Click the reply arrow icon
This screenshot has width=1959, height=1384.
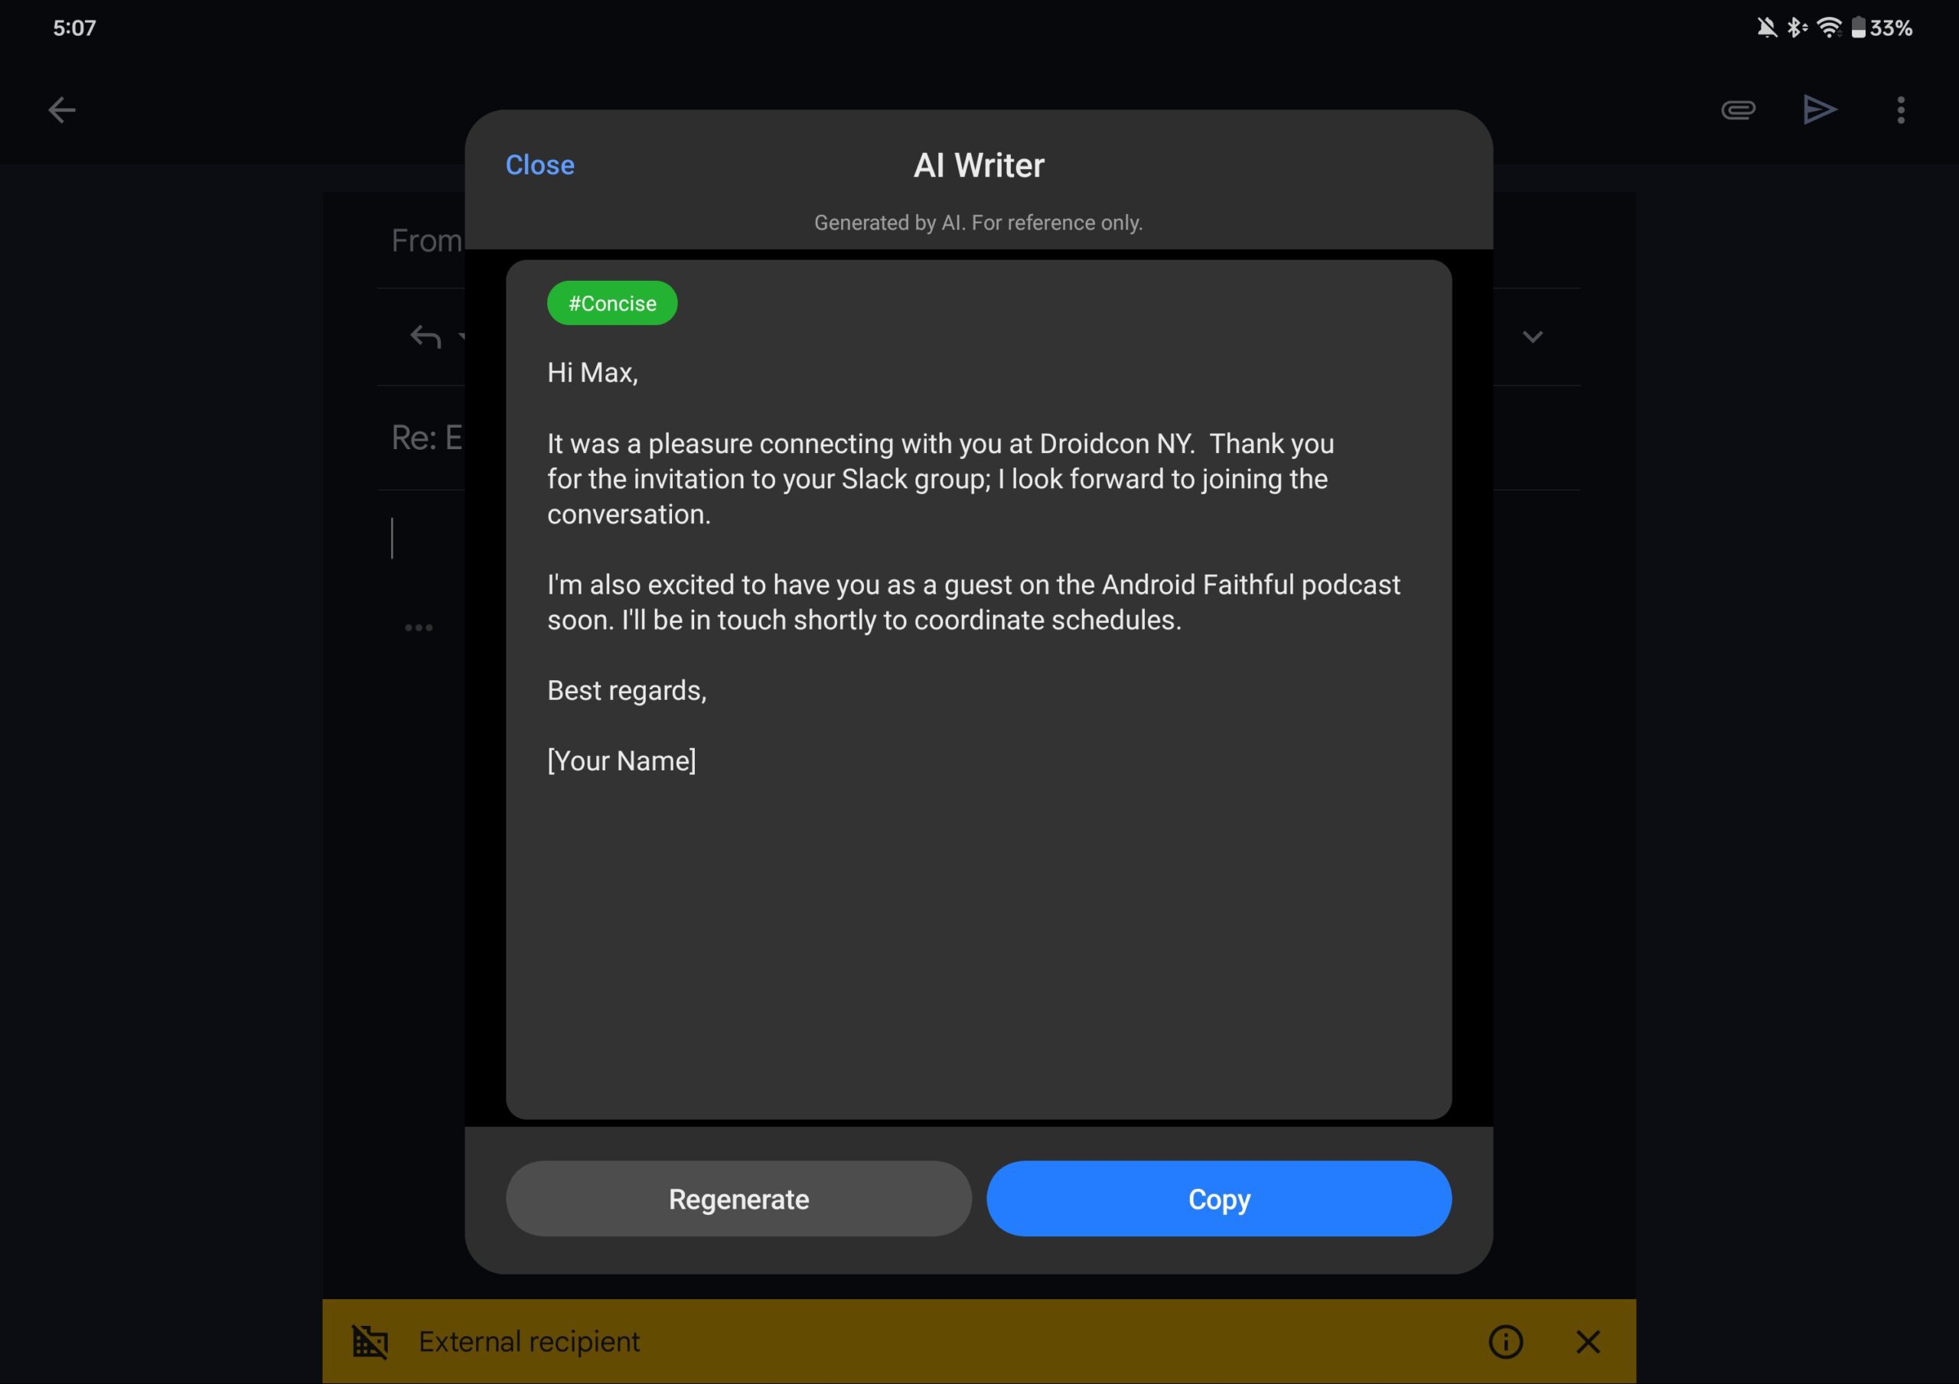click(x=425, y=337)
